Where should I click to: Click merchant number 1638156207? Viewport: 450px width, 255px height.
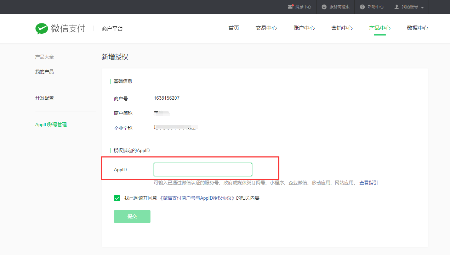[x=167, y=98]
